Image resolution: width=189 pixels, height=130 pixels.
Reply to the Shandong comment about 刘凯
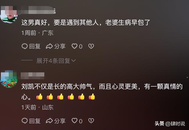pyautogui.click(x=31, y=121)
